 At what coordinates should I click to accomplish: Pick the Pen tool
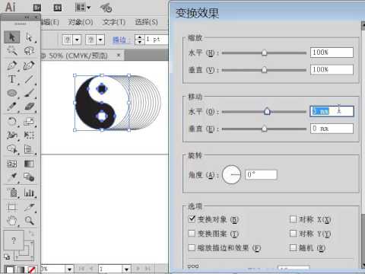pos(11,65)
